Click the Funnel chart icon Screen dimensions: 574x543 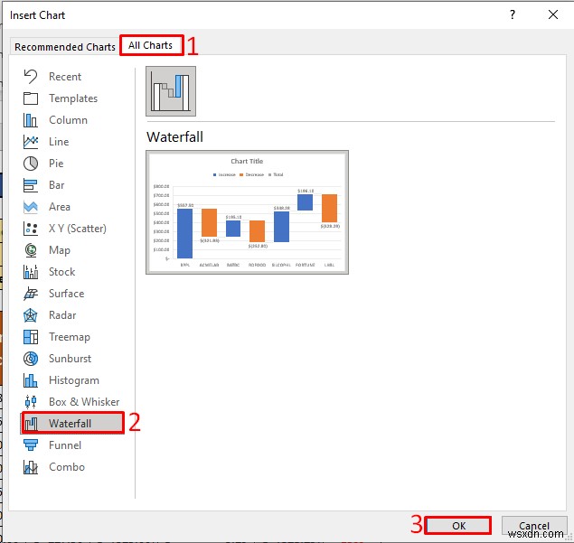click(31, 445)
